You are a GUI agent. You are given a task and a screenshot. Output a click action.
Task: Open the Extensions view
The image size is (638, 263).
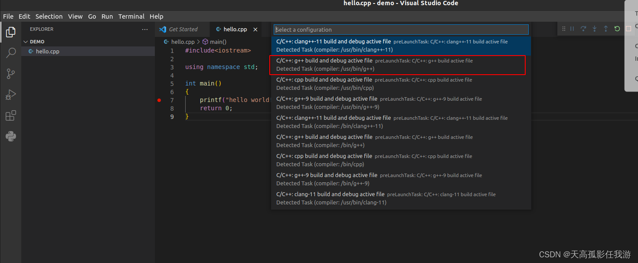tap(10, 115)
